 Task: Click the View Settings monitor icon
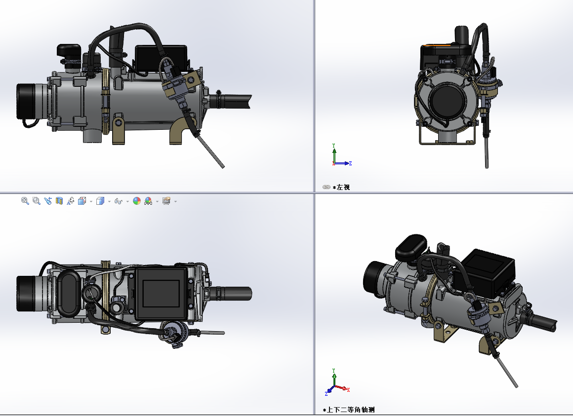(x=166, y=201)
